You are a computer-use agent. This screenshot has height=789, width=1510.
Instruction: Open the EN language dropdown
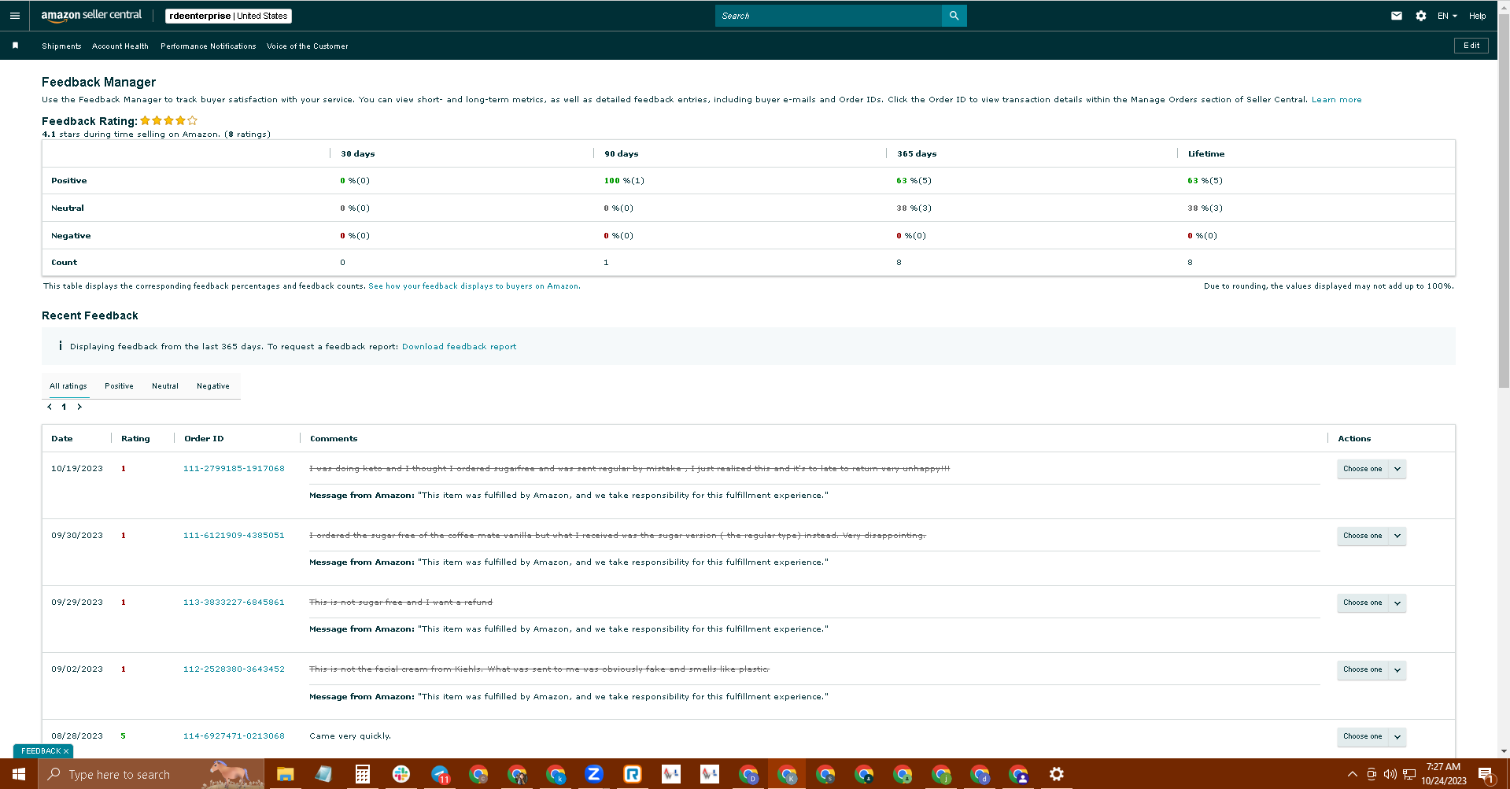tap(1447, 16)
